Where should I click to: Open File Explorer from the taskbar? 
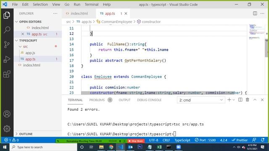coord(101,147)
